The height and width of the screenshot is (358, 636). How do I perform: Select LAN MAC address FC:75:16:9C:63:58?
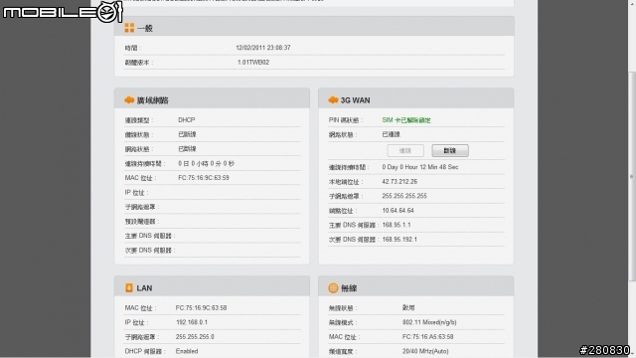[x=201, y=307]
